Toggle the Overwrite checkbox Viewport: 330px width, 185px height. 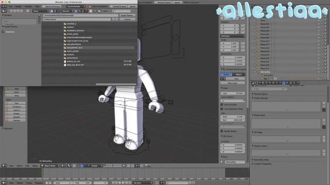[x=3, y=32]
